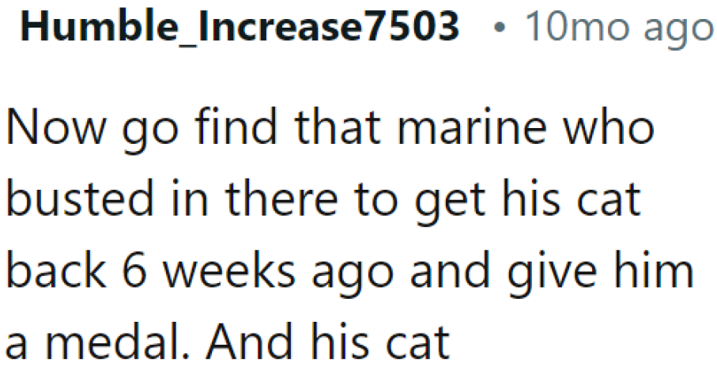
Task: Click the dot separator after the username
Action: tap(498, 29)
